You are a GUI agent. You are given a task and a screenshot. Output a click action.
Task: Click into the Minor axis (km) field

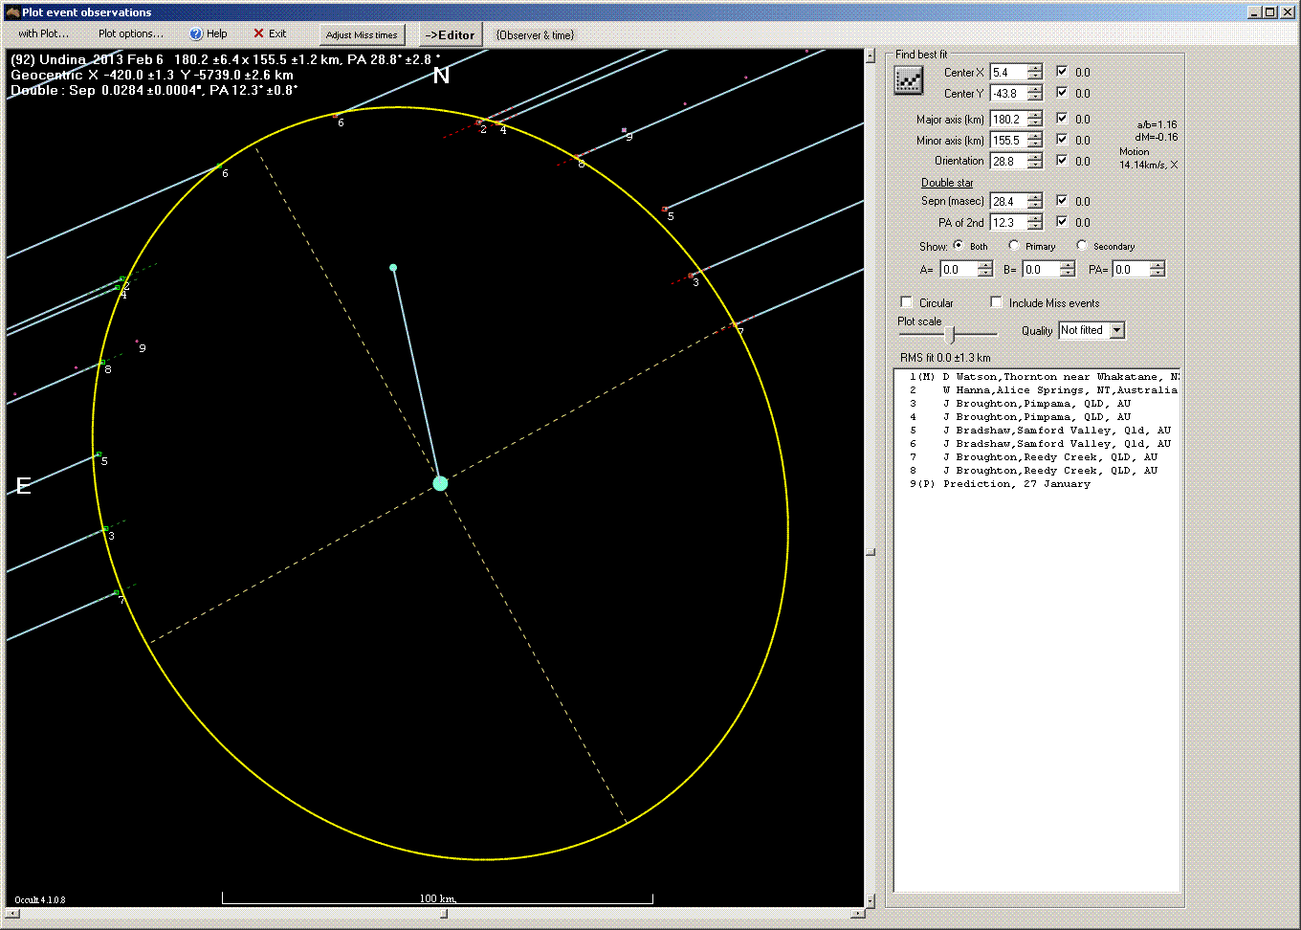(x=1008, y=140)
